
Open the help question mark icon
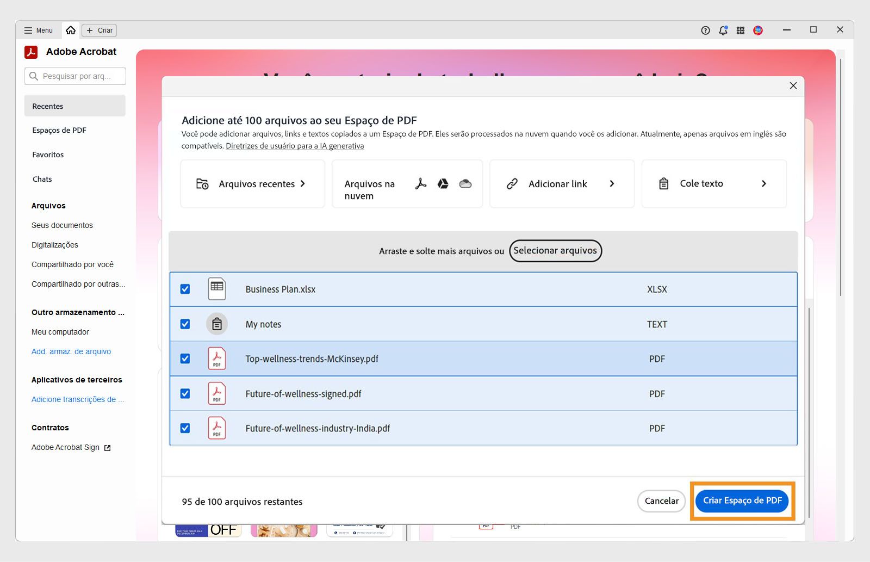705,30
